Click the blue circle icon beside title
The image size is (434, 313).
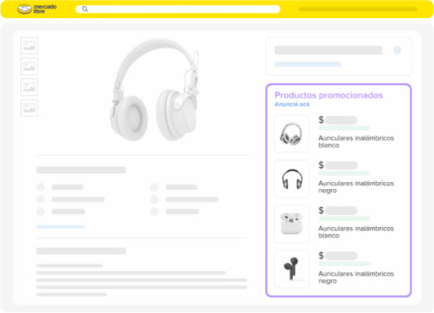click(397, 50)
